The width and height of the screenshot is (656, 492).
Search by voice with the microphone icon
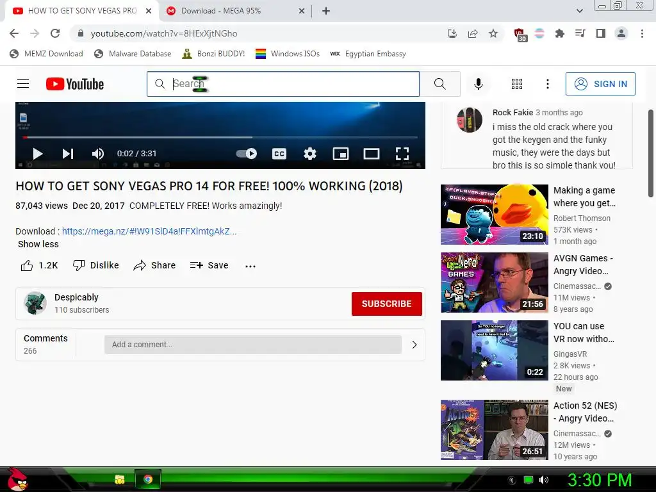pos(478,84)
